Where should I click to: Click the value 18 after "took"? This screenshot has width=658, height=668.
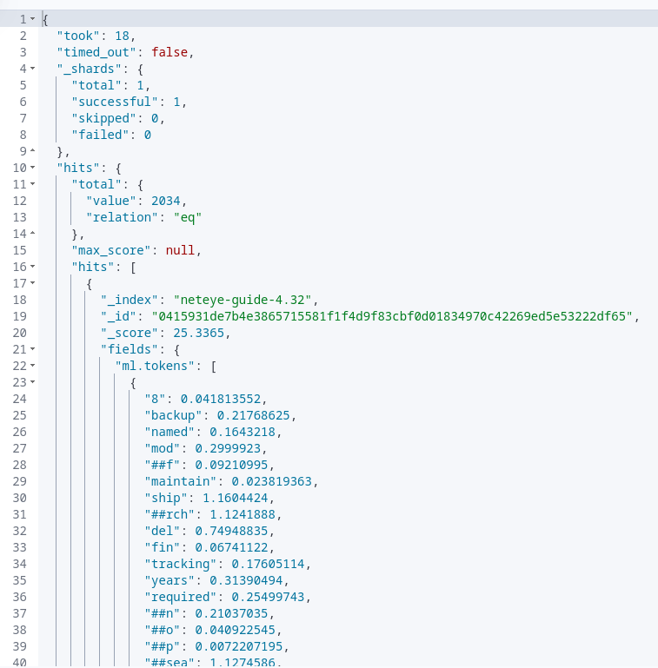[x=122, y=36]
